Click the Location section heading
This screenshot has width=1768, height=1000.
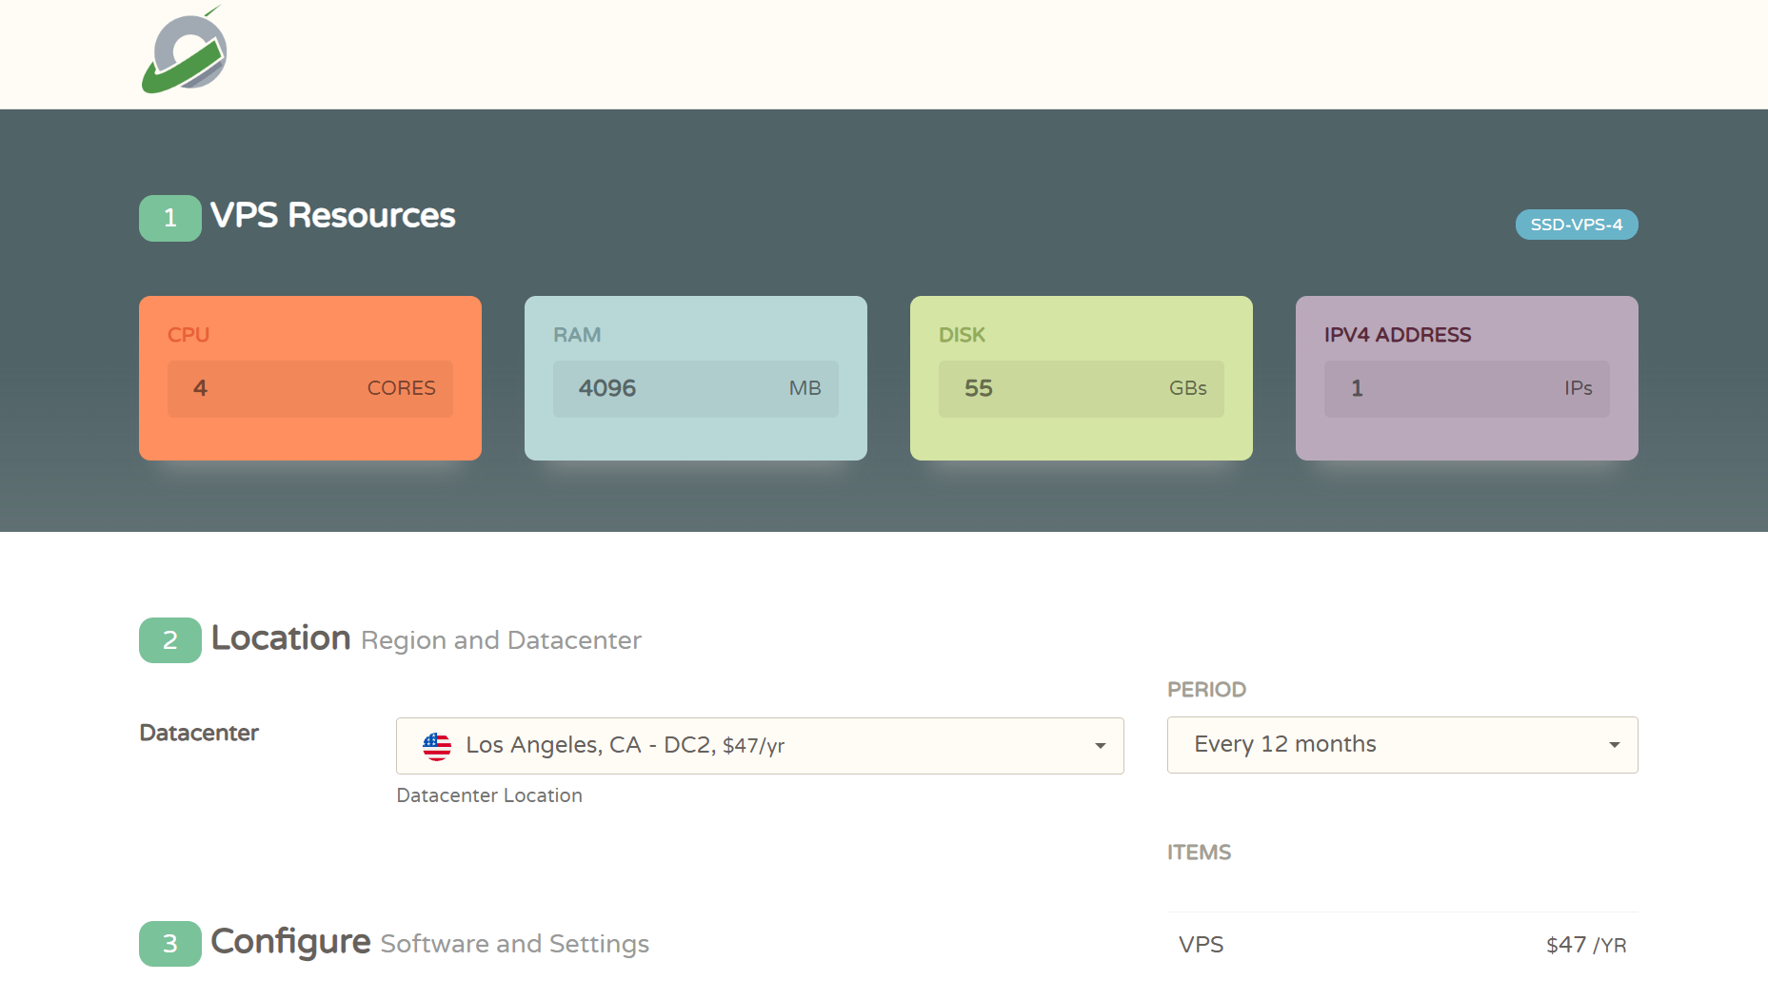281,638
